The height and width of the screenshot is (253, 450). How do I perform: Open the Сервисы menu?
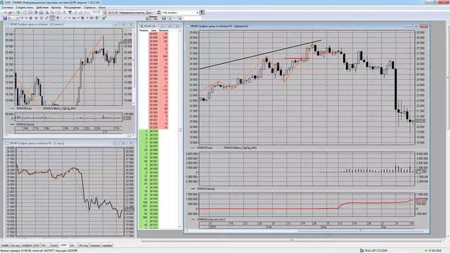pyautogui.click(x=89, y=8)
